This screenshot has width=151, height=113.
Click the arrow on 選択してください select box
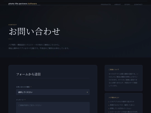coord(87,92)
